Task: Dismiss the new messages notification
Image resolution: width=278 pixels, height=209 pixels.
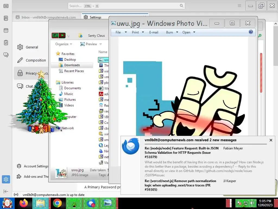Action: pos(271,140)
